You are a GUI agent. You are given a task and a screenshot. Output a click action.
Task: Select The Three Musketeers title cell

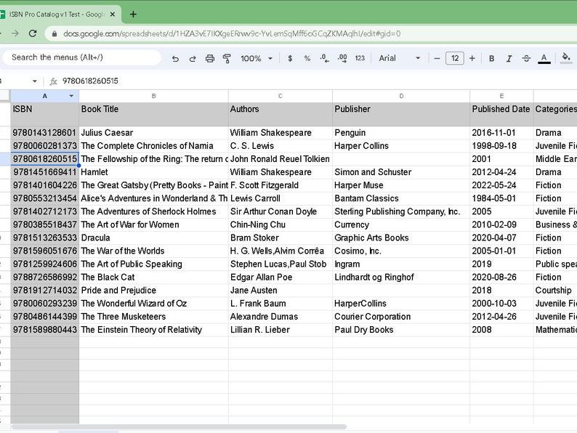click(153, 316)
